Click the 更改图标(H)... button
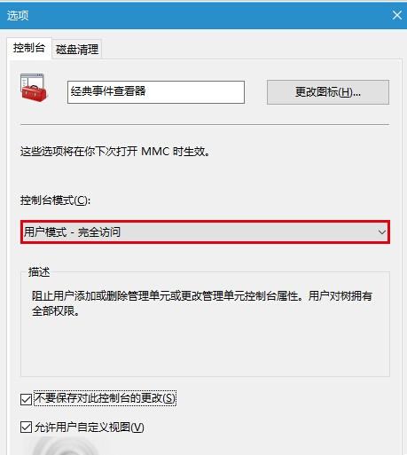The image size is (407, 455). click(x=328, y=92)
